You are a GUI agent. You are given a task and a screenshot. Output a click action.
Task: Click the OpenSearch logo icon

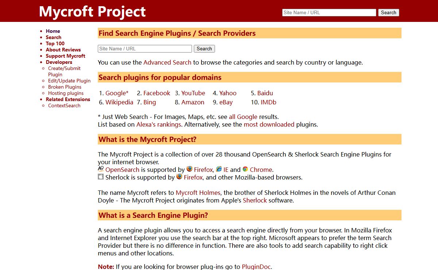pyautogui.click(x=101, y=169)
